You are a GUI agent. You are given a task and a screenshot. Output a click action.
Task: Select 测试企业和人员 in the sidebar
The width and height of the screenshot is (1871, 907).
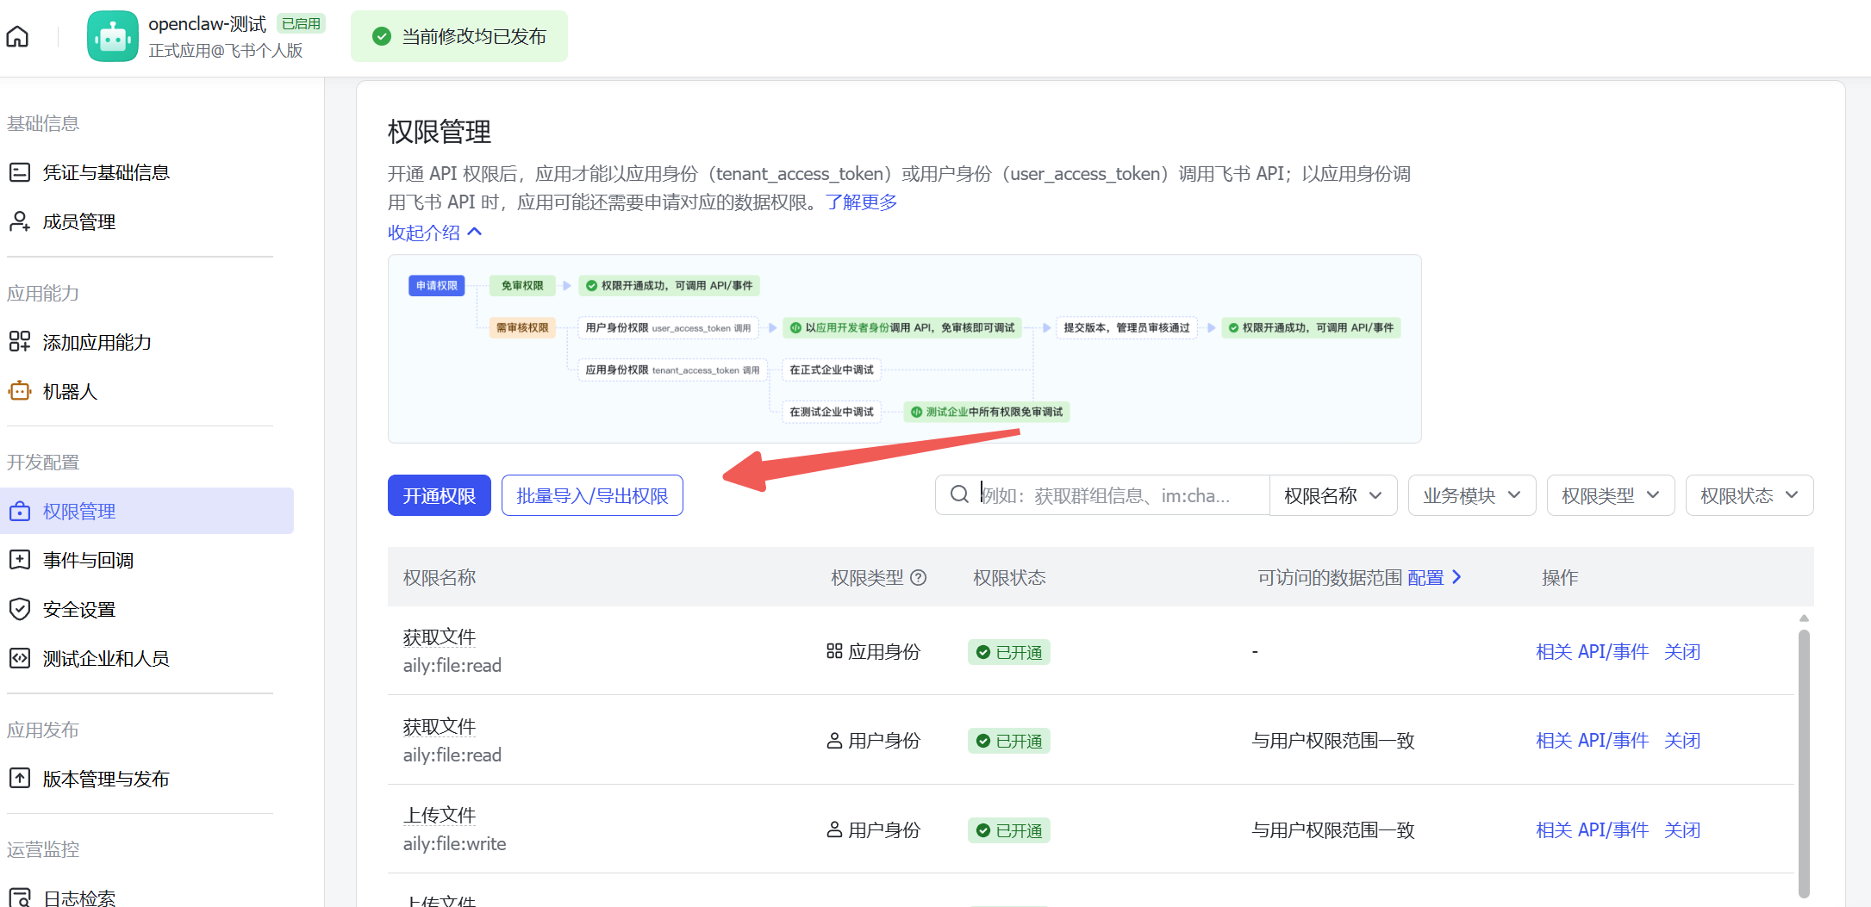(105, 658)
